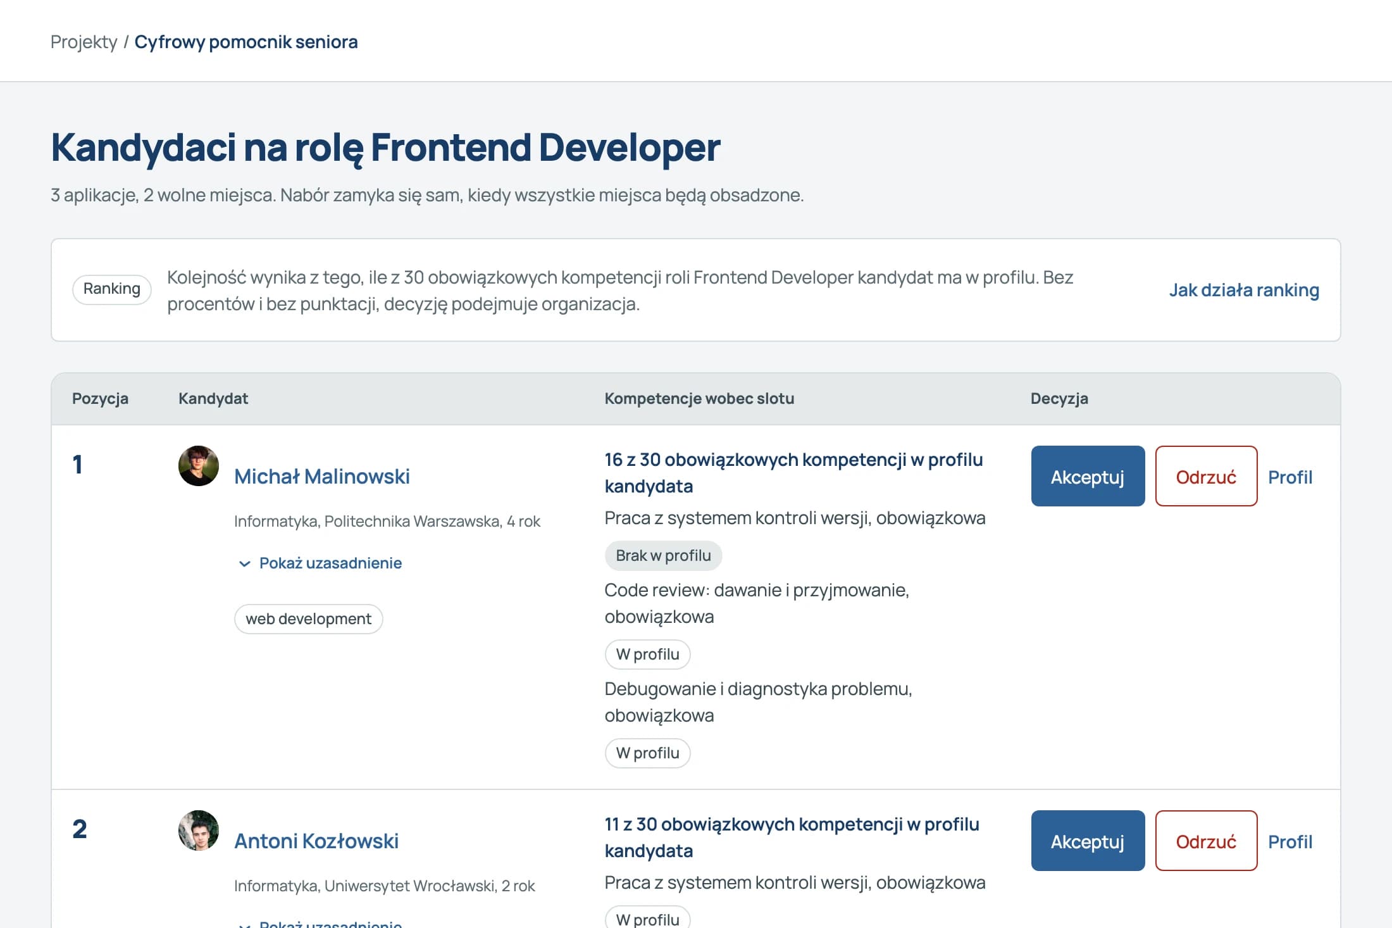This screenshot has height=928, width=1392.
Task: Click the Kompetencje wobec slotu header
Action: click(x=699, y=398)
